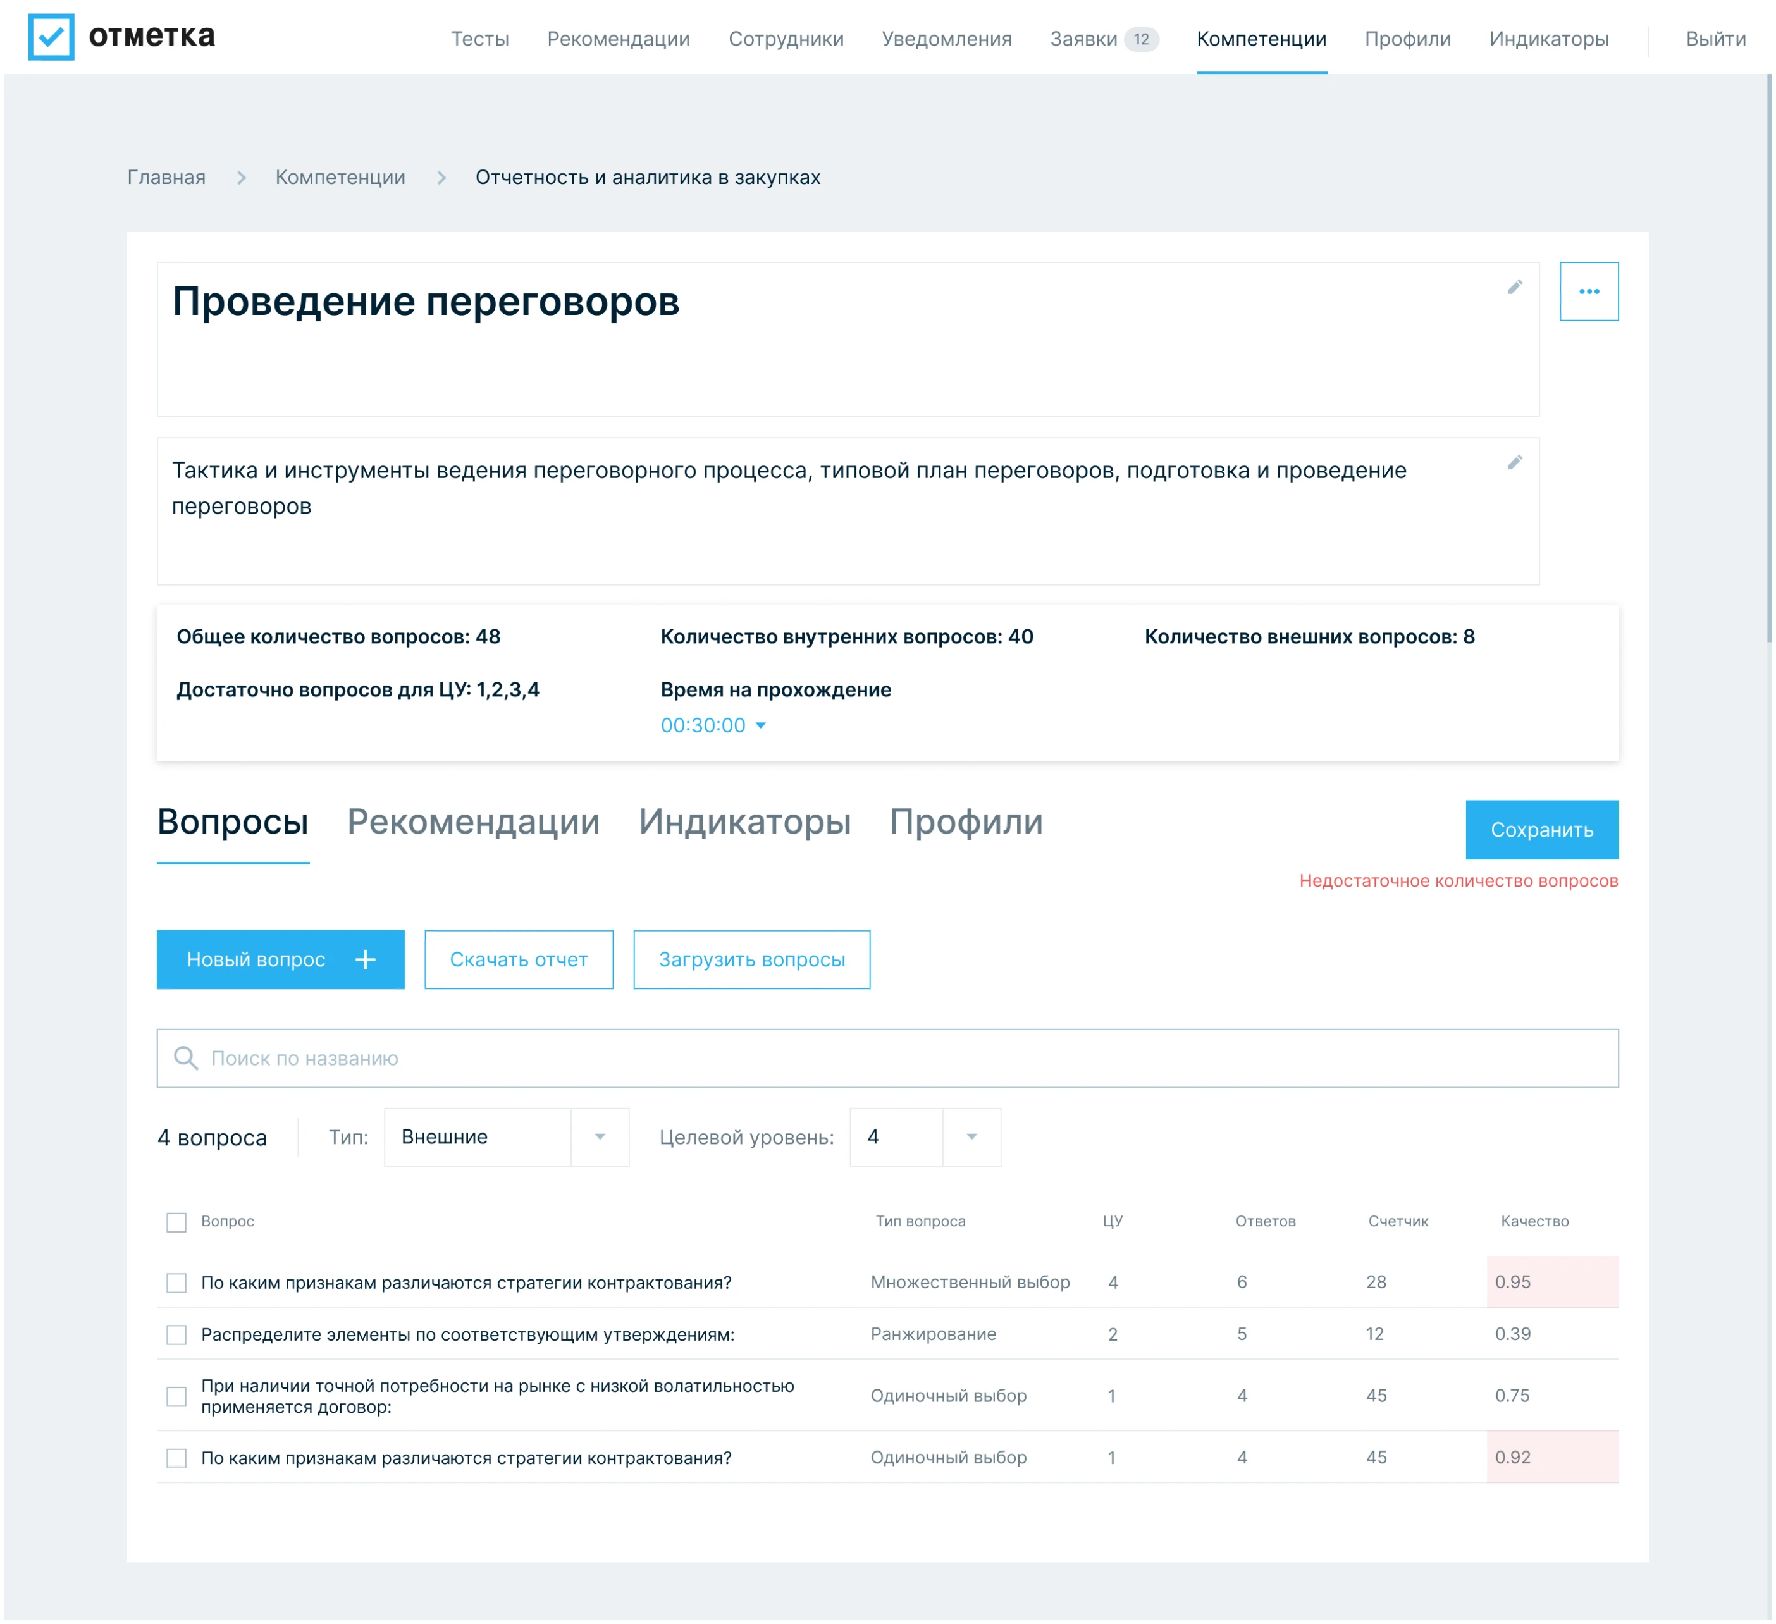Check the При наличии точной потребности row checkbox
Viewport: 1776px width, 1624px height.
pos(176,1396)
